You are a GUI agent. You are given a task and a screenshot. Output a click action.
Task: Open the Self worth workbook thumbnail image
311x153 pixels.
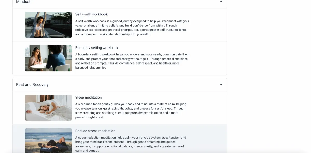coord(48,25)
